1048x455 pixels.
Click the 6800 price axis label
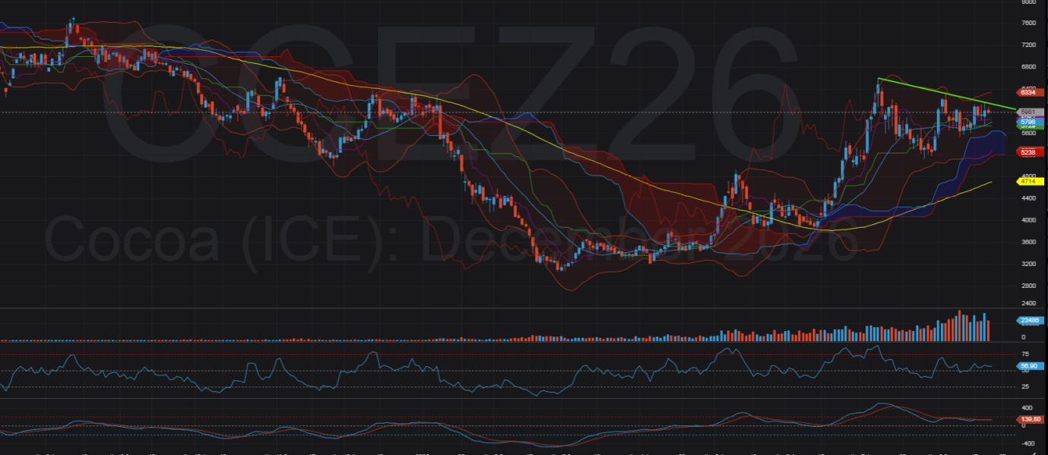tap(1028, 67)
